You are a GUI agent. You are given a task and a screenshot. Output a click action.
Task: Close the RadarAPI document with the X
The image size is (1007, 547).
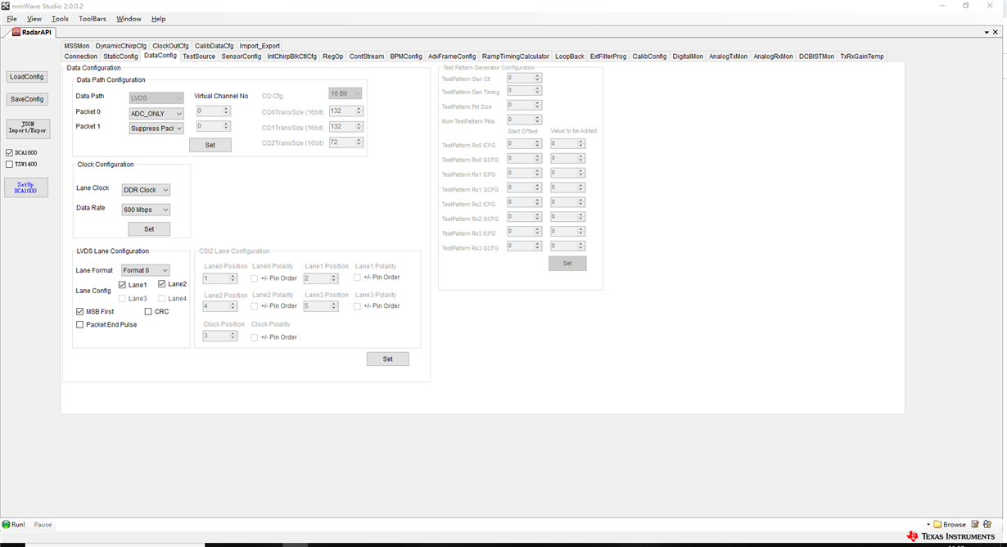(996, 32)
